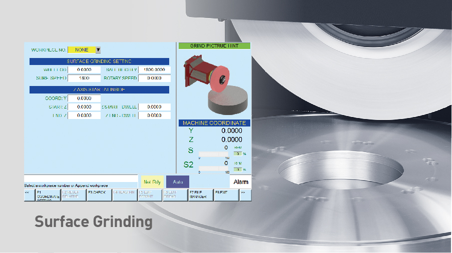Viewport: 452px width, 253px height.
Task: Click the empty message input bar
Action: [81, 178]
